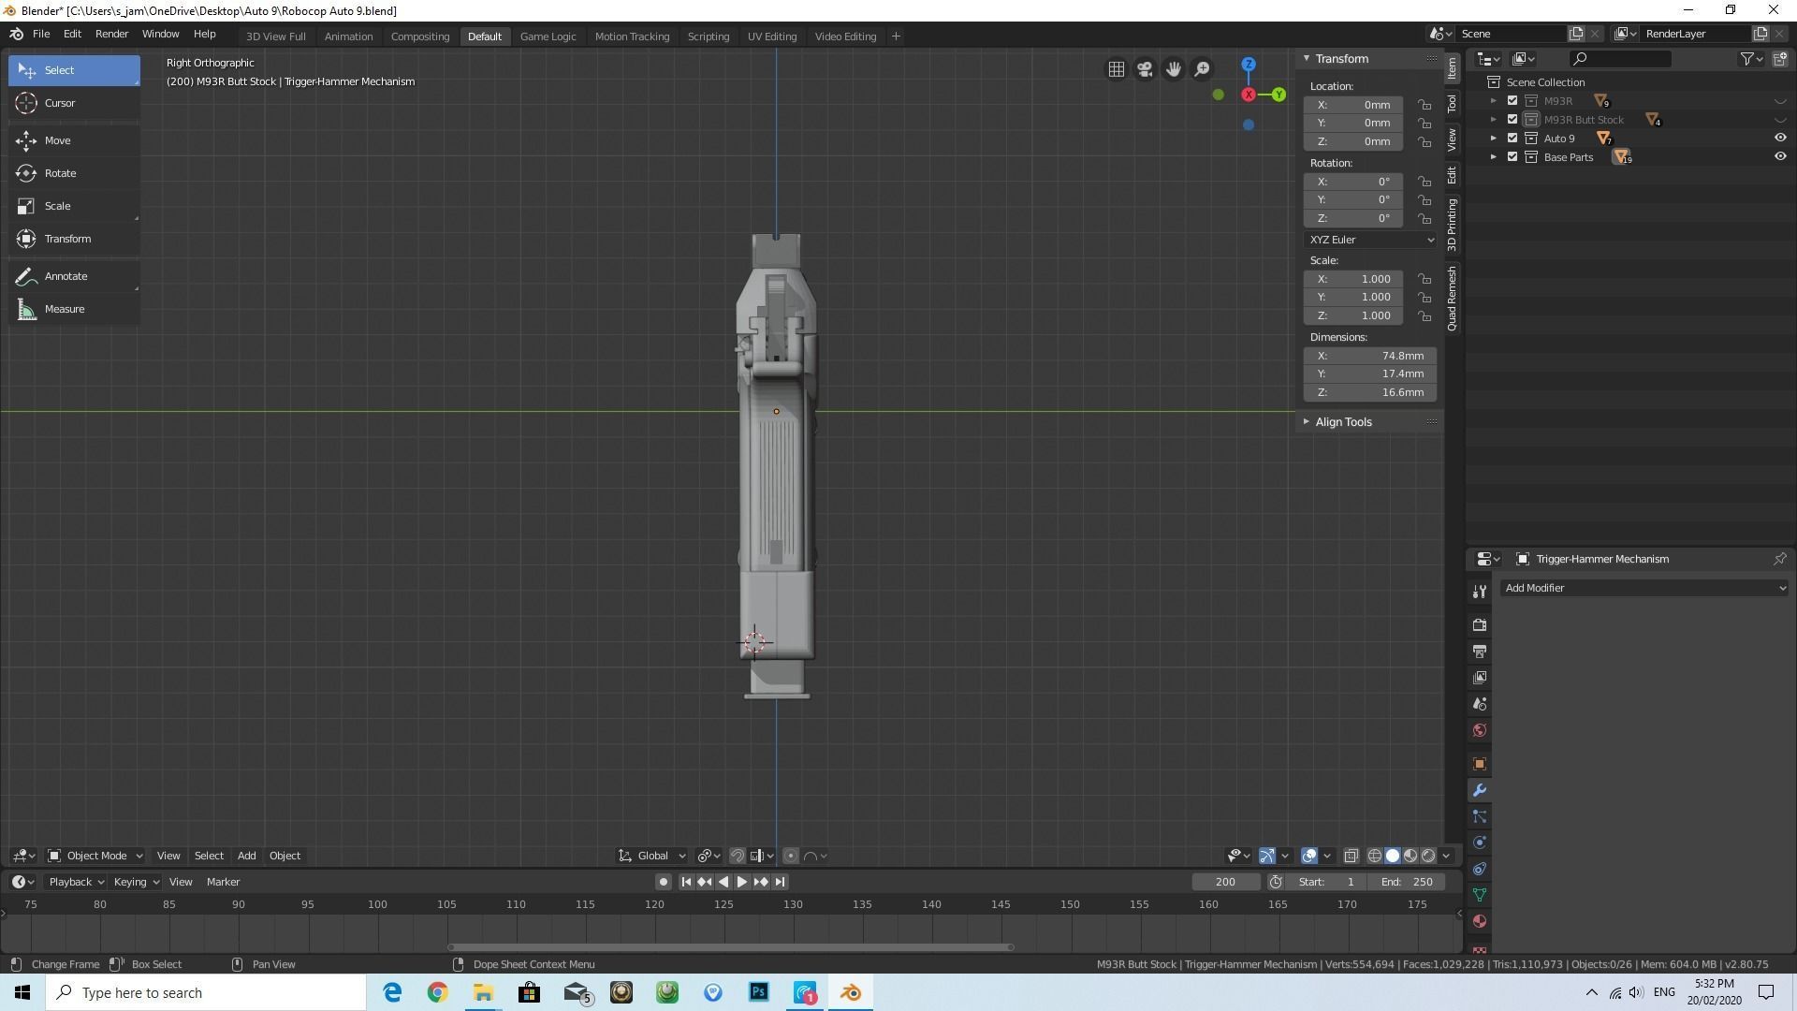Open Global transform orientation dropdown

(652, 856)
